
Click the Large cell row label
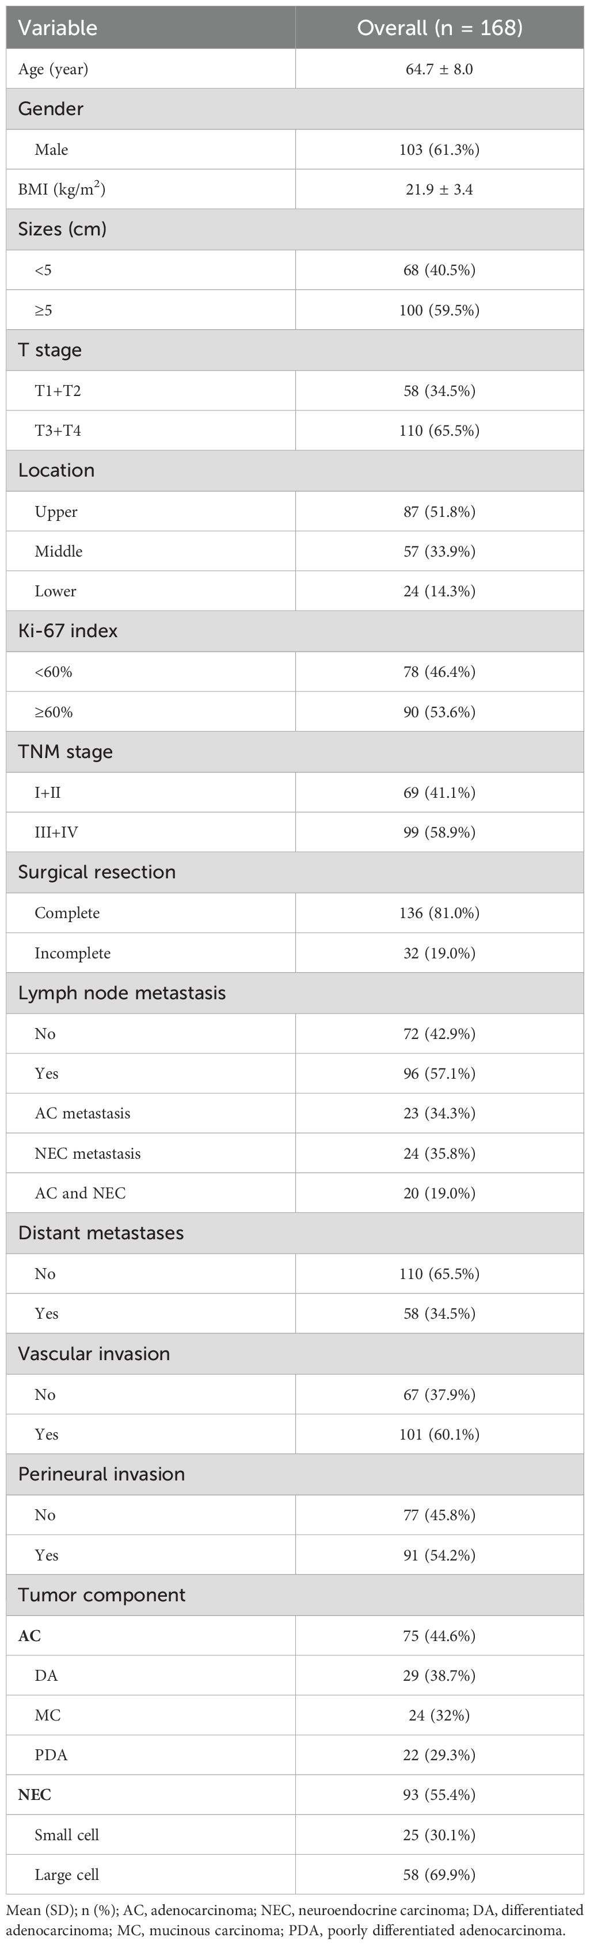(66, 1874)
